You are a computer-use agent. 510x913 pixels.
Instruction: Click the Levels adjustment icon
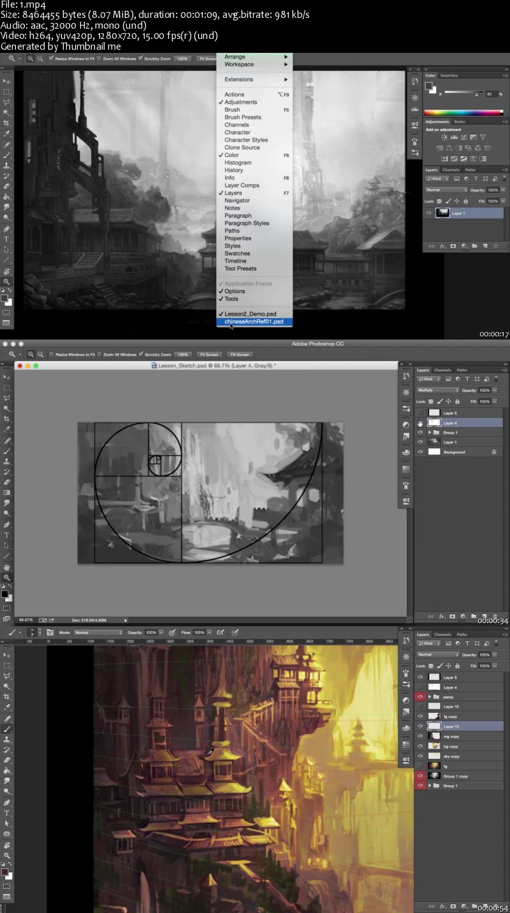[454, 137]
